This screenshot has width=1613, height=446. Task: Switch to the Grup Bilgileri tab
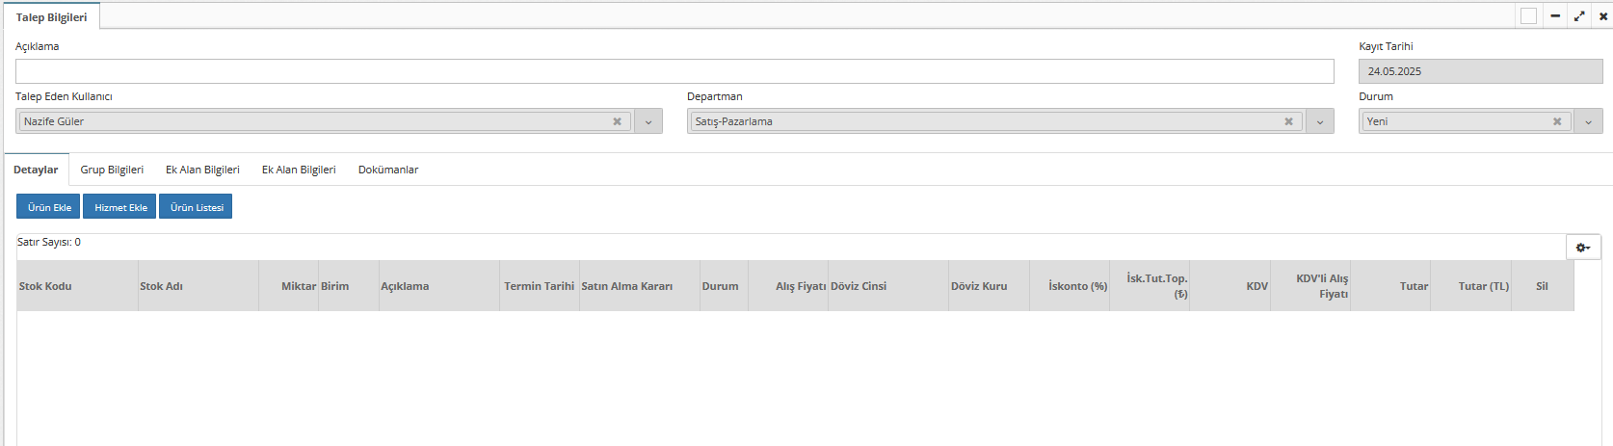coord(112,170)
